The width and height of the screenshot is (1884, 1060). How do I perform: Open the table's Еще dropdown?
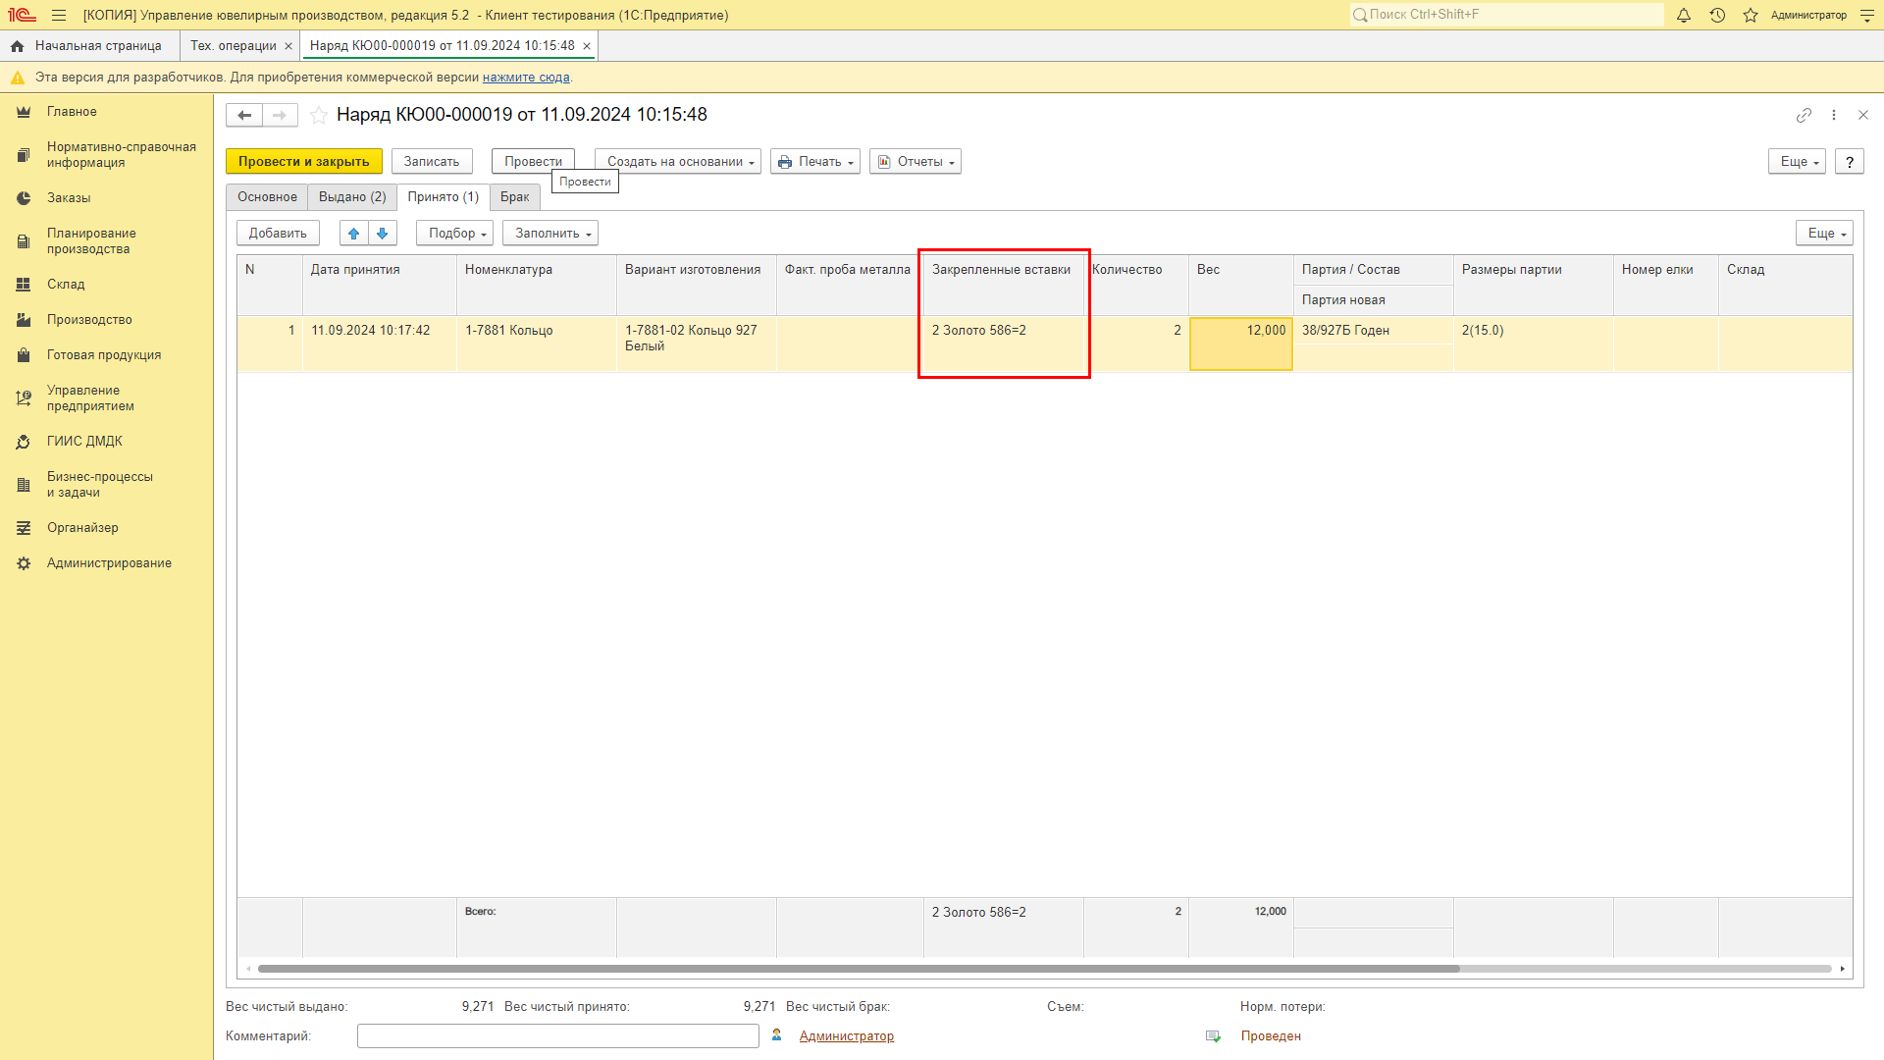(x=1824, y=234)
